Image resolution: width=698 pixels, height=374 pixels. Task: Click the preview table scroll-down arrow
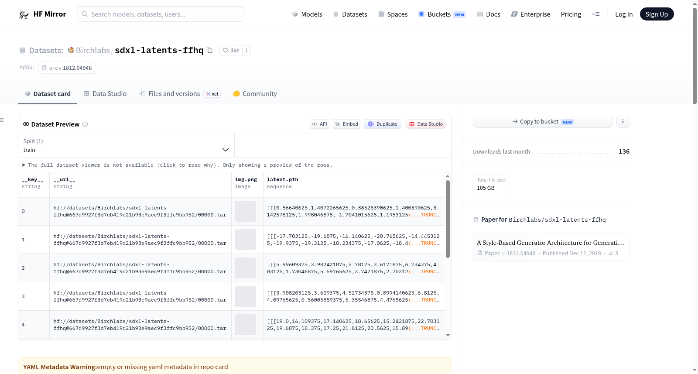coord(448,335)
